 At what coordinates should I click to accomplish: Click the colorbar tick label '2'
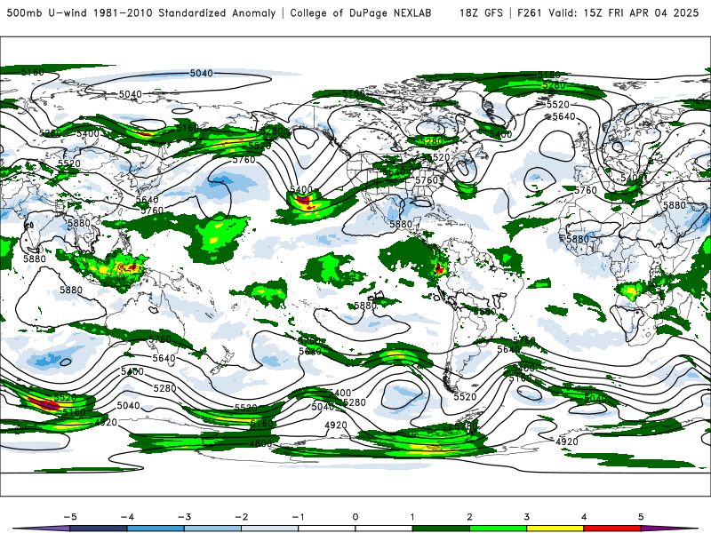click(470, 517)
